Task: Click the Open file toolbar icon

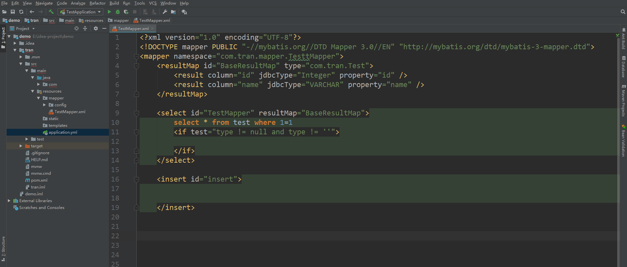Action: [4, 12]
